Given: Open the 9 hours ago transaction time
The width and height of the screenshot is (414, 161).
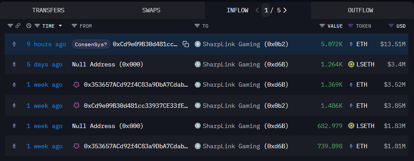Looking at the screenshot, I should click(x=46, y=44).
